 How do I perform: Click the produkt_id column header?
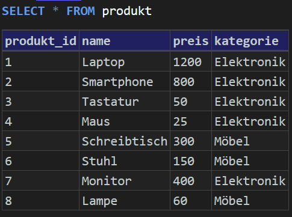click(41, 41)
